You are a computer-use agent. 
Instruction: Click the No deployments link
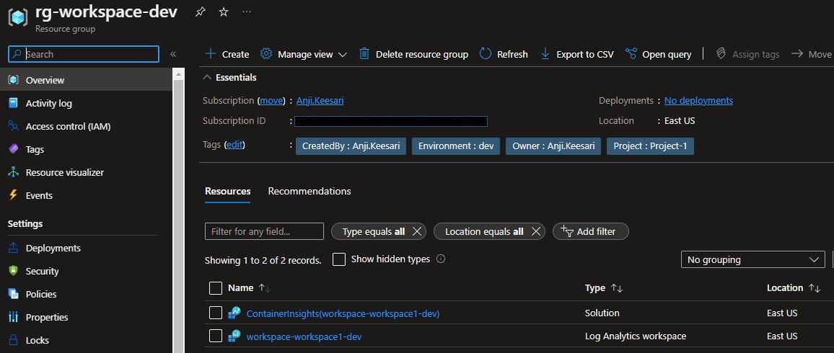(x=698, y=100)
